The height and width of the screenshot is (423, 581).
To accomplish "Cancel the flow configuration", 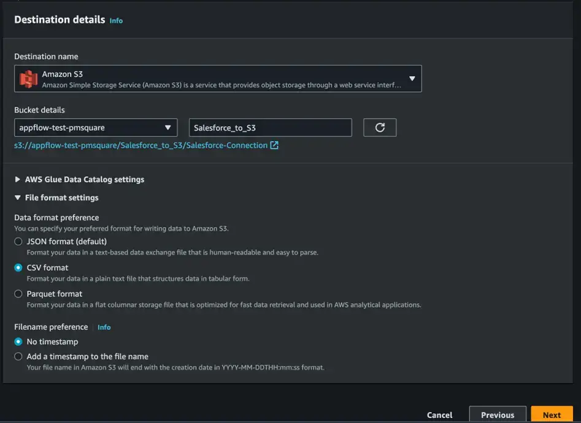I will coord(439,415).
